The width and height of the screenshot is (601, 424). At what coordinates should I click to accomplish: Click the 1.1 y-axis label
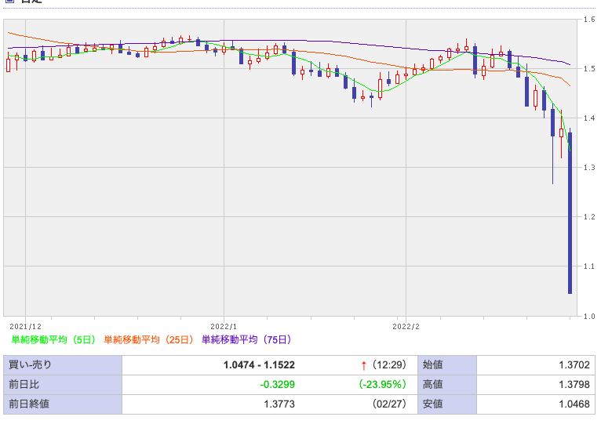click(x=589, y=266)
